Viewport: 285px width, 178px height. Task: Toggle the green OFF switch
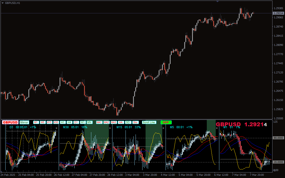click(166, 122)
